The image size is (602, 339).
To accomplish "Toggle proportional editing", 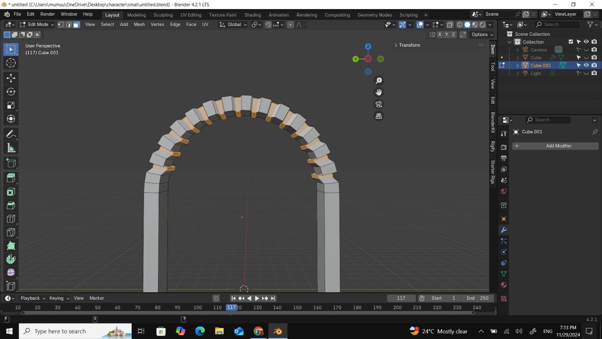I will (x=290, y=24).
